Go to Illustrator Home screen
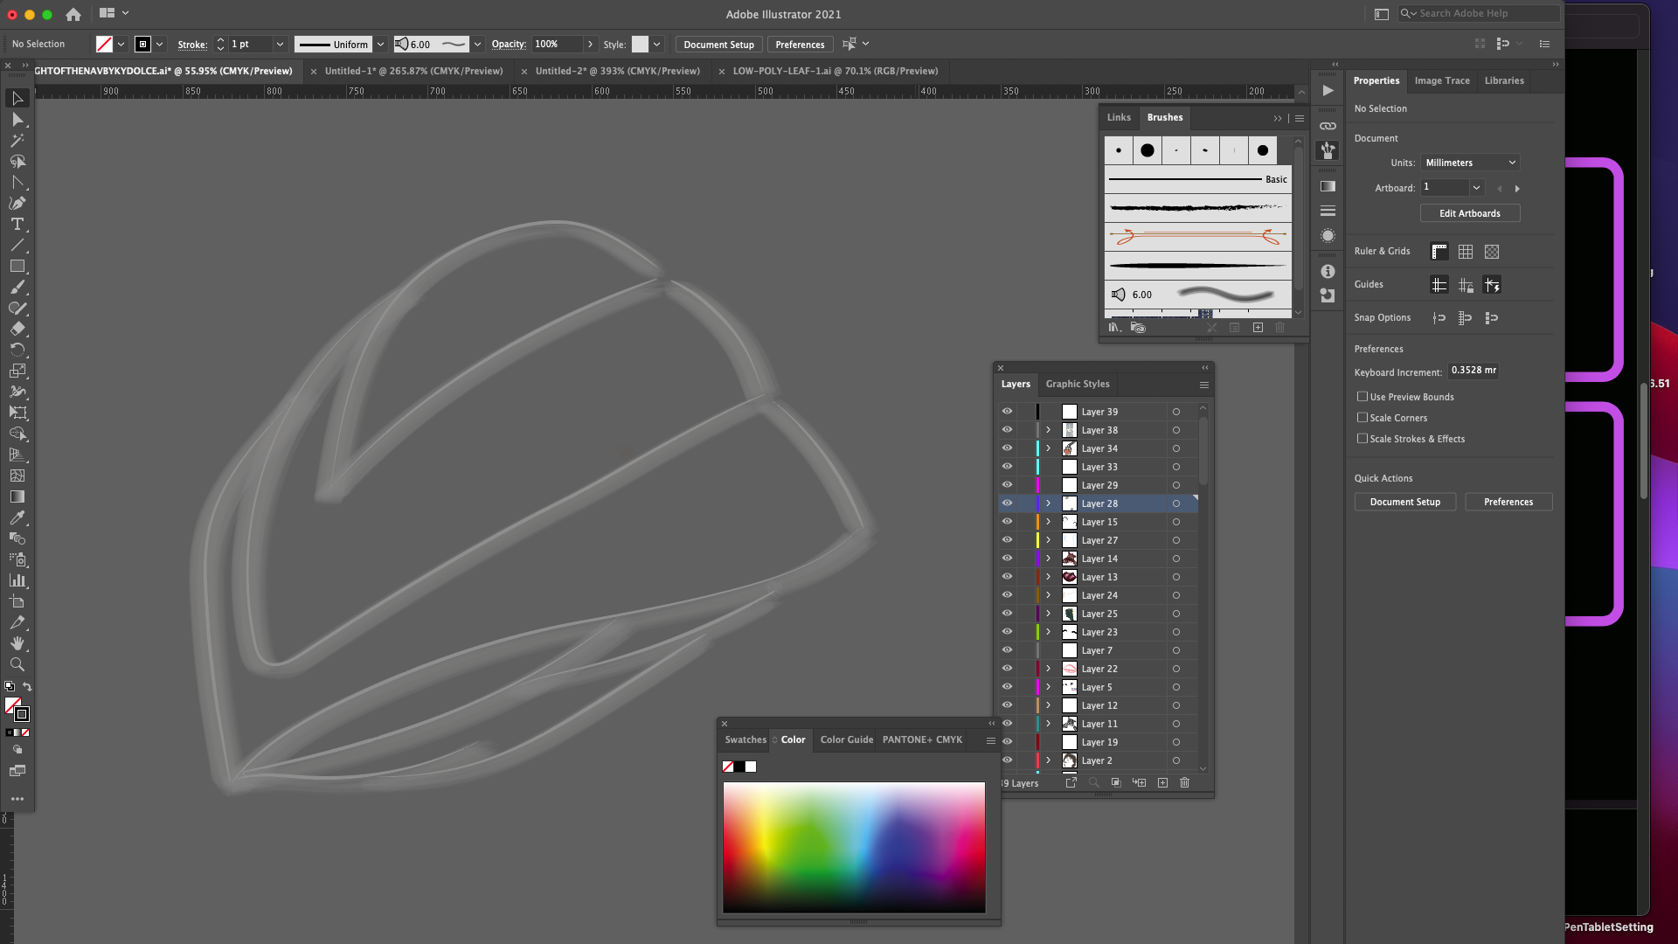Screen dimensions: 1678x944 (73, 14)
